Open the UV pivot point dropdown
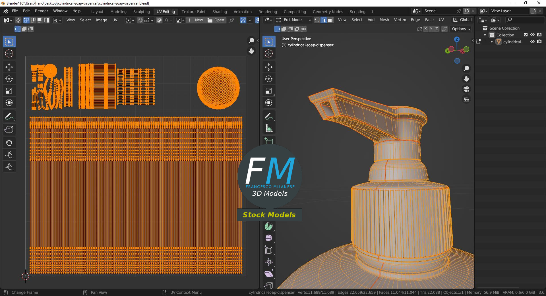The image size is (546, 296). [x=130, y=20]
